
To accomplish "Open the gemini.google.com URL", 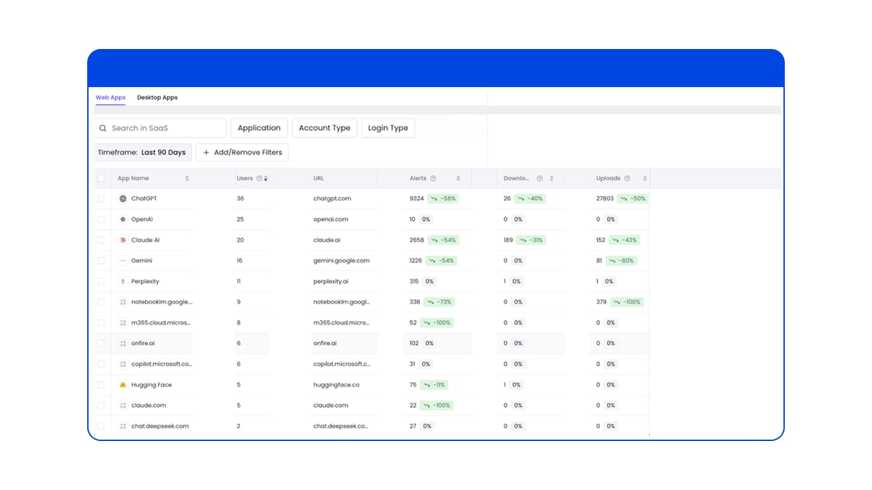I will (341, 261).
